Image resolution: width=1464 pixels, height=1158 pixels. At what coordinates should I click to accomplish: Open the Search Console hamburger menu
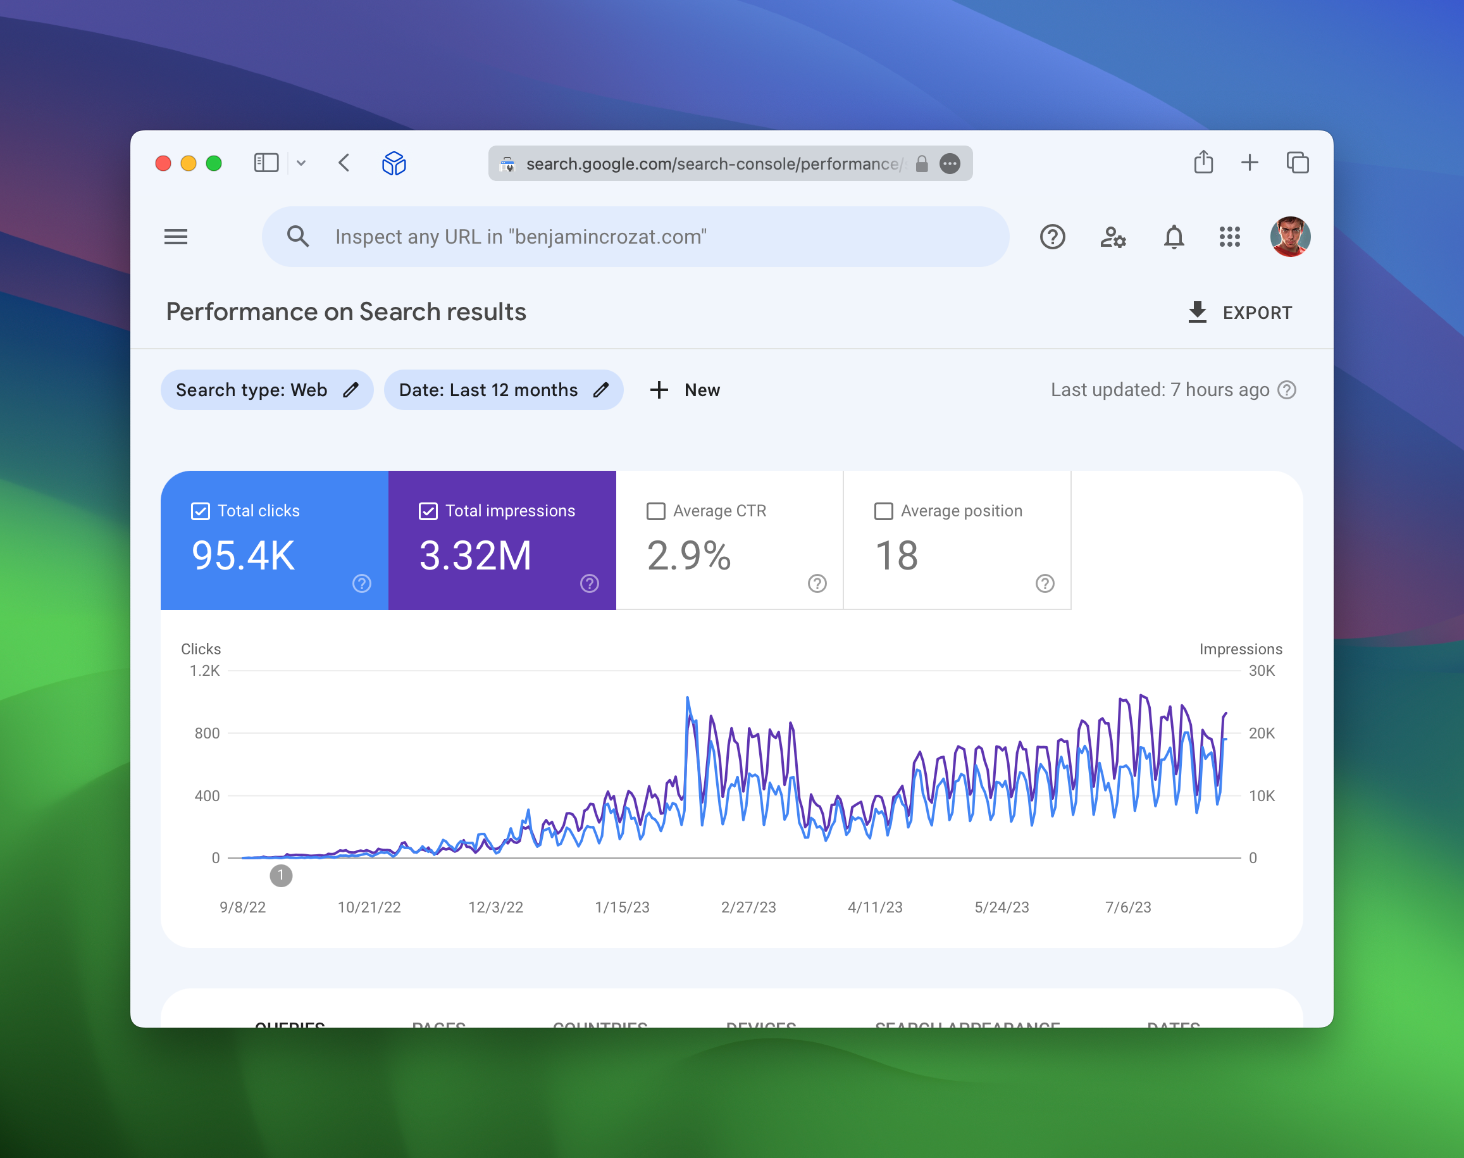(x=175, y=237)
